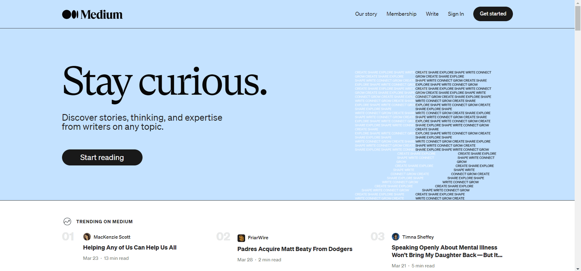Image resolution: width=581 pixels, height=271 pixels.
Task: Click the page scrollbar thumb
Action: click(x=578, y=18)
